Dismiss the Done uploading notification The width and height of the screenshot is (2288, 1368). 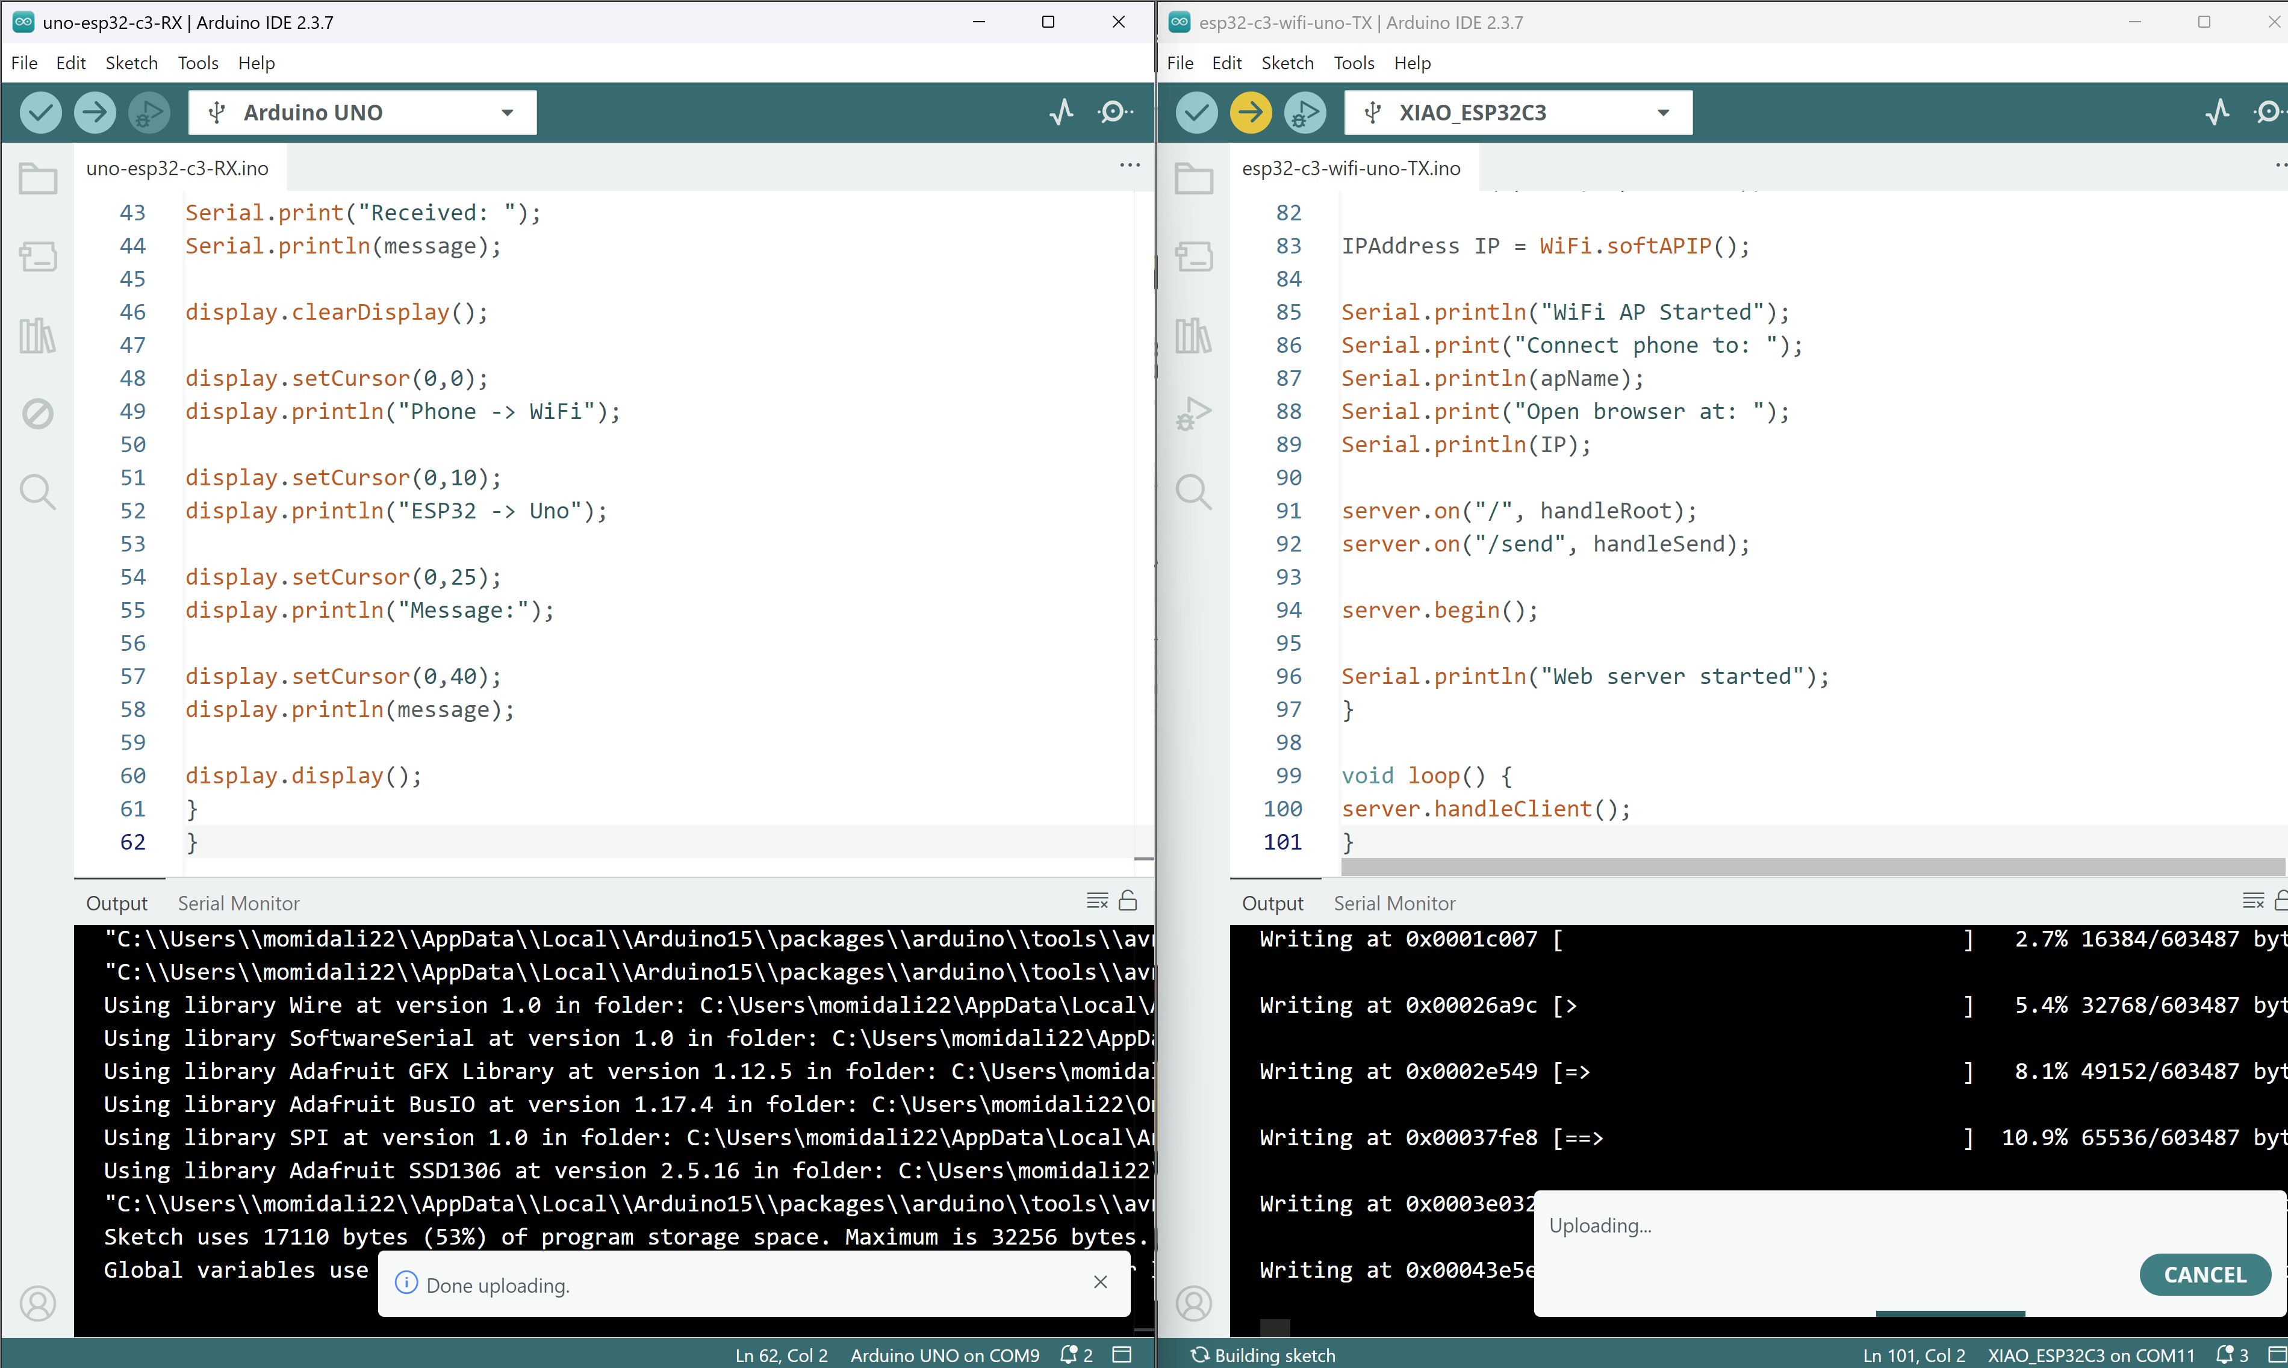tap(1100, 1282)
